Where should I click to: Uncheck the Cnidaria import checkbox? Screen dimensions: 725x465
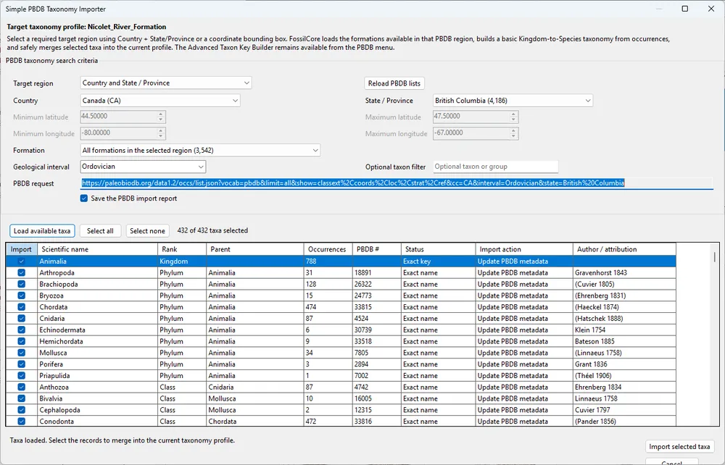[21, 318]
